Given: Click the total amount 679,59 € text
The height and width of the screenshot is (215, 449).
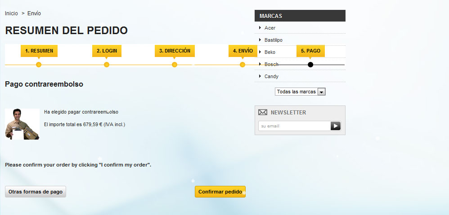Looking at the screenshot, I should (93, 124).
